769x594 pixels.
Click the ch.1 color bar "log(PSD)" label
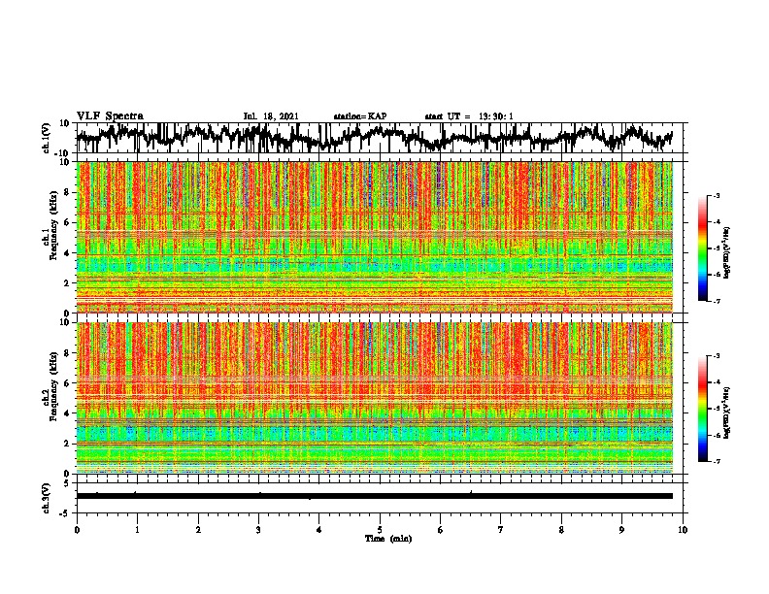pos(726,252)
